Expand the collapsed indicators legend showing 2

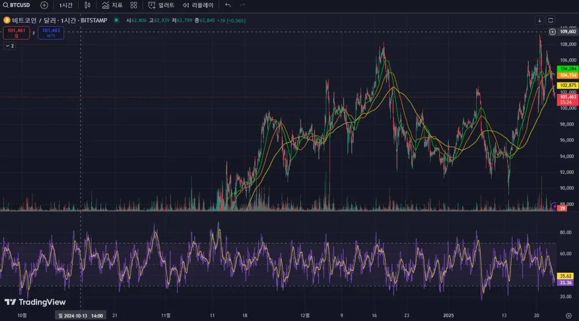10,46
